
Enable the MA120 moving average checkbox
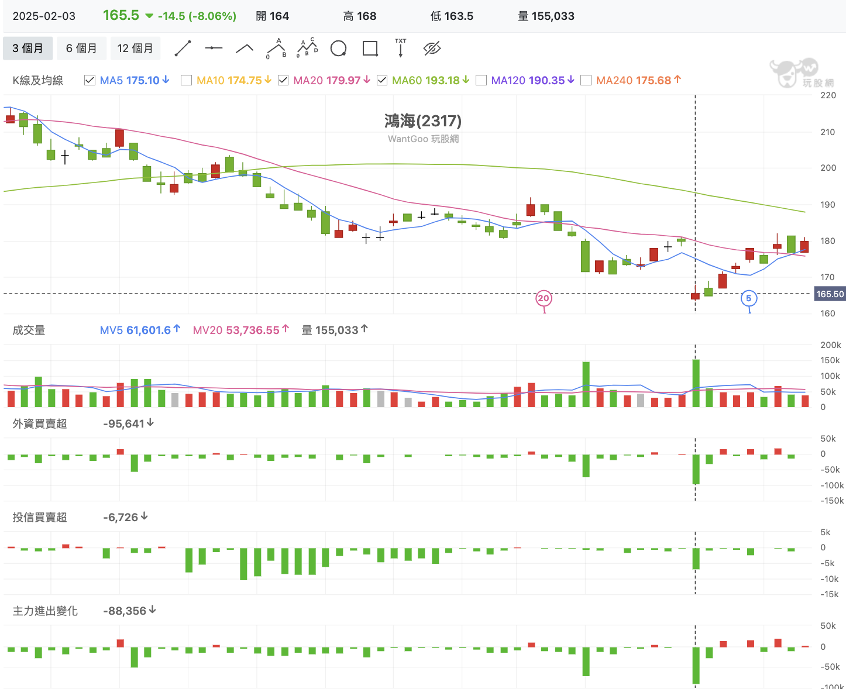coord(482,81)
